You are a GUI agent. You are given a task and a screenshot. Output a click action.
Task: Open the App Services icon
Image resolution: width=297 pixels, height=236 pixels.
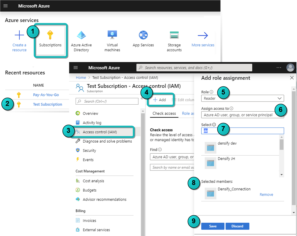pyautogui.click(x=143, y=35)
